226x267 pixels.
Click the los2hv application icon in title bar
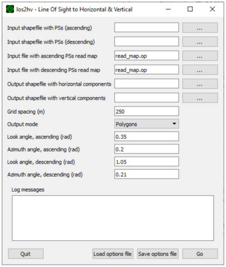[10, 9]
